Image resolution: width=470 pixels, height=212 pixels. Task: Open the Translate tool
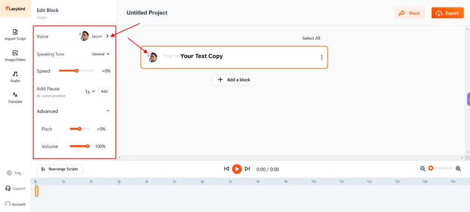[x=15, y=98]
